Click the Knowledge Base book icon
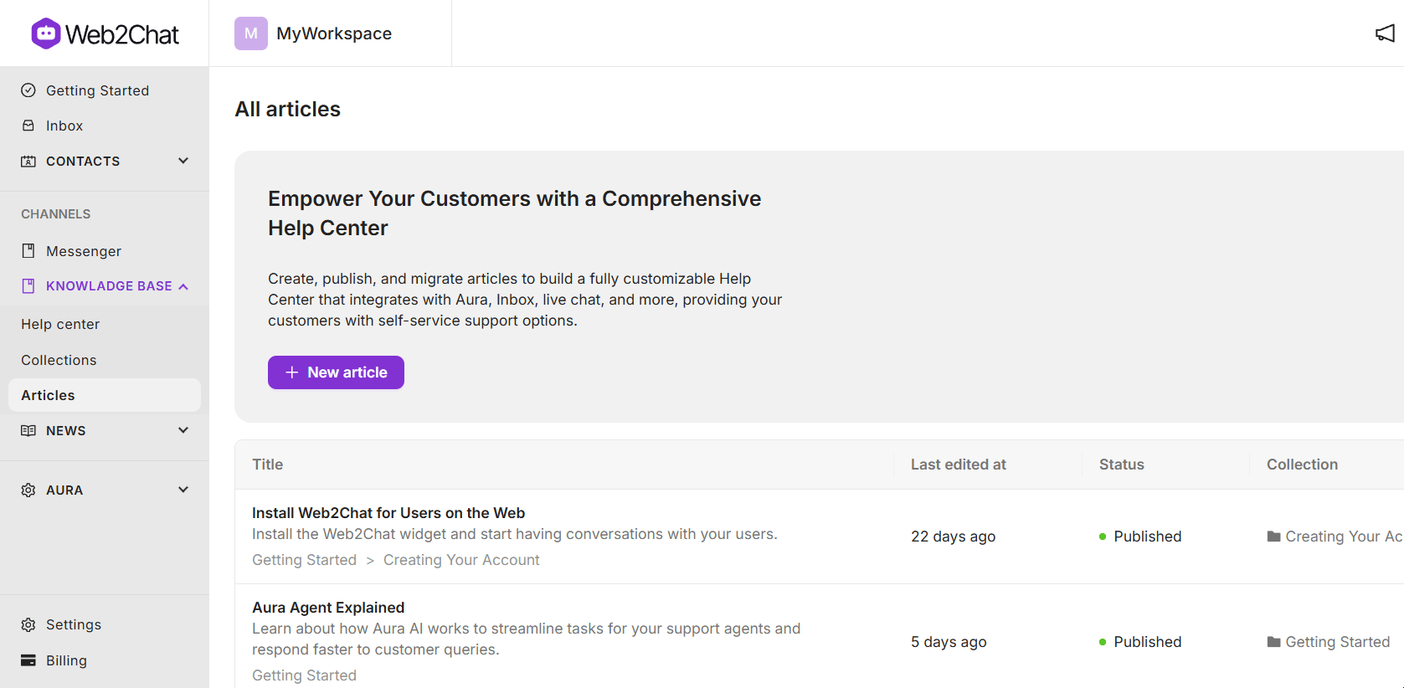The height and width of the screenshot is (688, 1404). 28,286
